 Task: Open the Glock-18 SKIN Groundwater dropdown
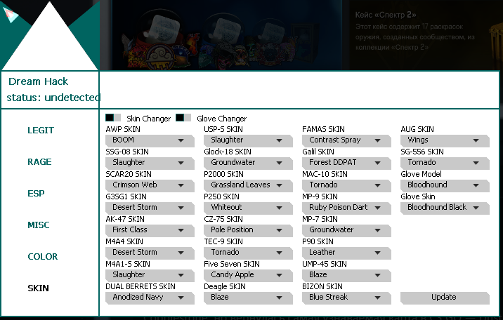248,164
